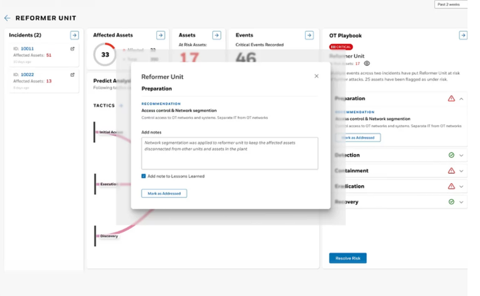Image resolution: width=480 pixels, height=296 pixels.
Task: Click the Recovery green check icon
Action: coord(451,202)
